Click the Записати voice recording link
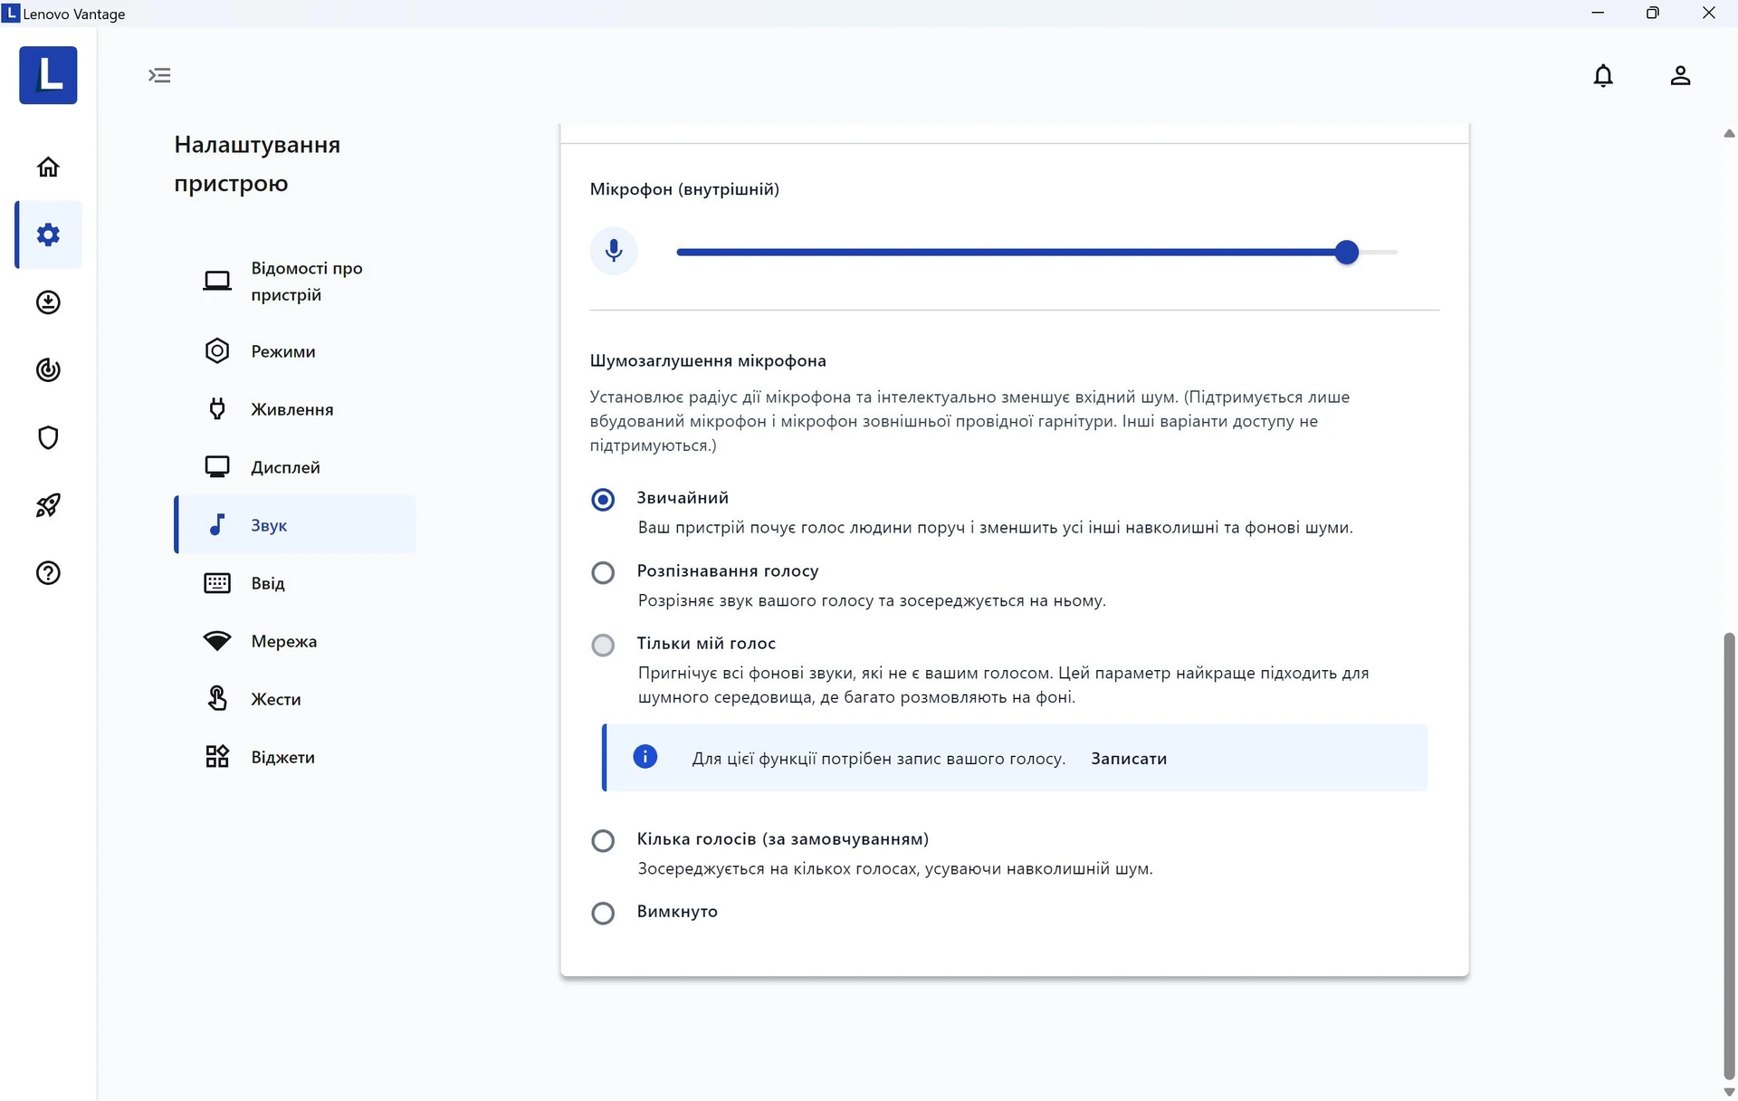The width and height of the screenshot is (1738, 1101). point(1129,759)
